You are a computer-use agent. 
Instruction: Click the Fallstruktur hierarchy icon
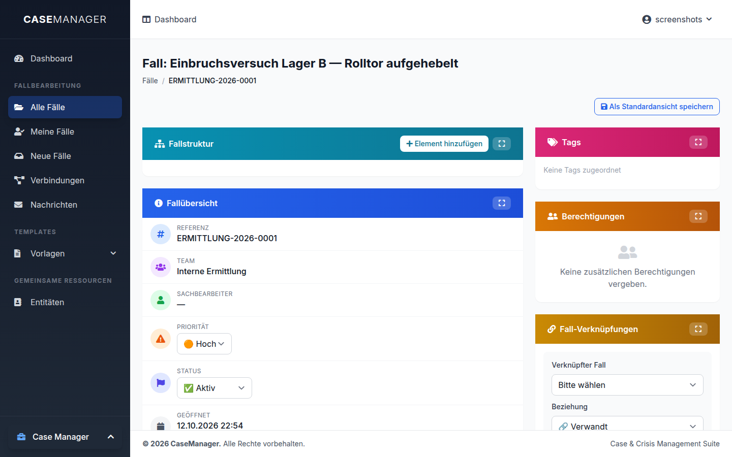160,144
